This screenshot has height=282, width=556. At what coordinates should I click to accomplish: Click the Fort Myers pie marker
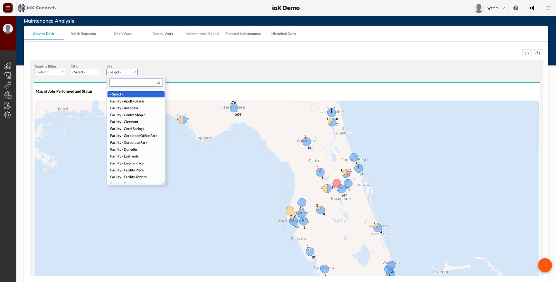325,269
